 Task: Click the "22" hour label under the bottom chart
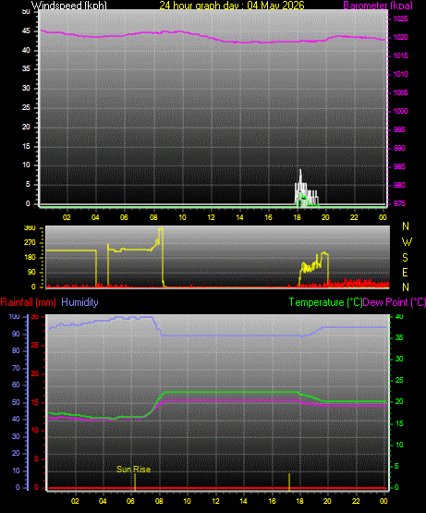[356, 501]
